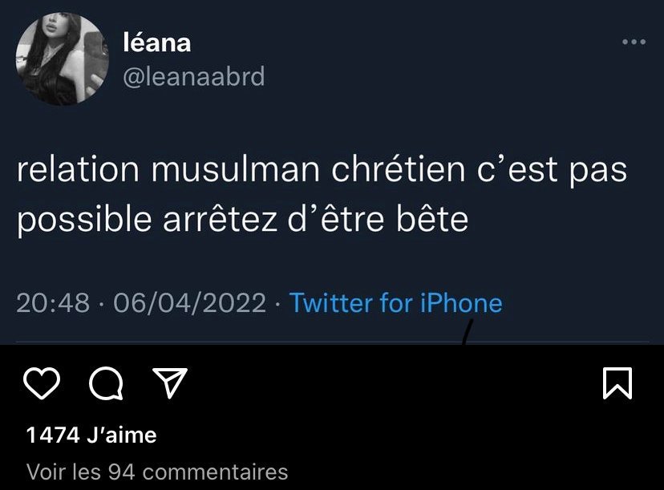Open the léana display name

(x=157, y=43)
